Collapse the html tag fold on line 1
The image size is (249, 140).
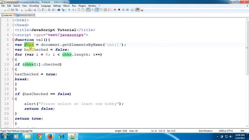(x=13, y=20)
